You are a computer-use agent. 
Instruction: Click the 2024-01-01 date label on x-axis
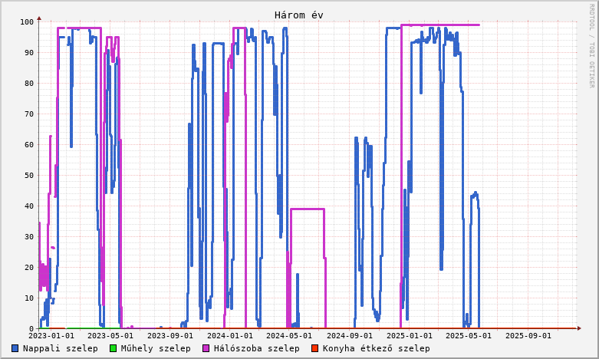pos(229,335)
